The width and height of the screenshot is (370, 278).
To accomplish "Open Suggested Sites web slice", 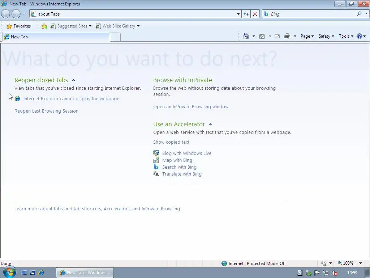I will [x=71, y=26].
